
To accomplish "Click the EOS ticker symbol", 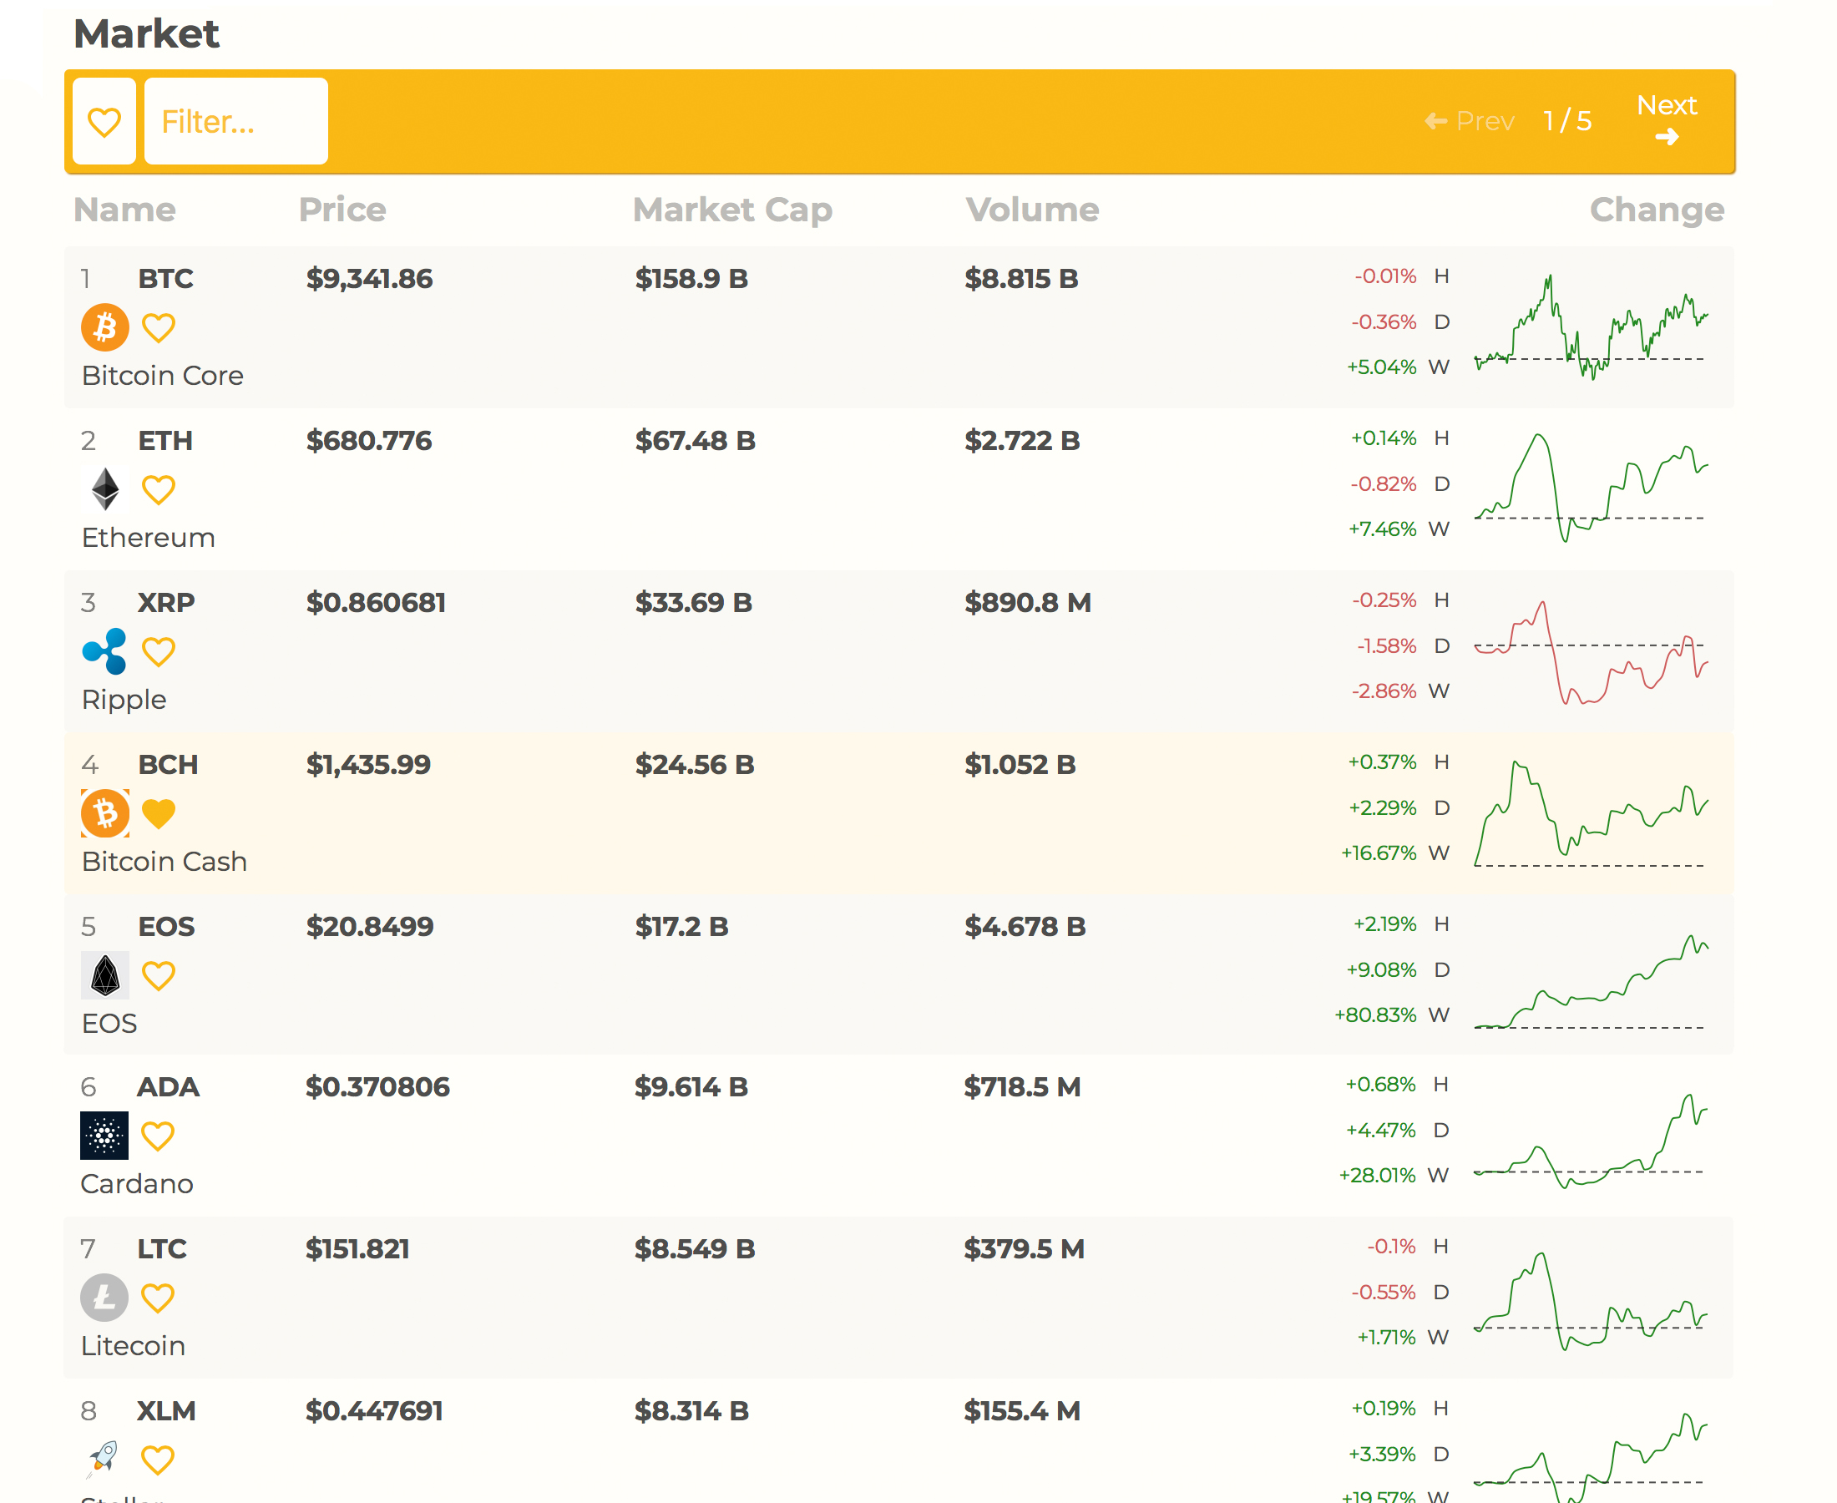I will (166, 926).
